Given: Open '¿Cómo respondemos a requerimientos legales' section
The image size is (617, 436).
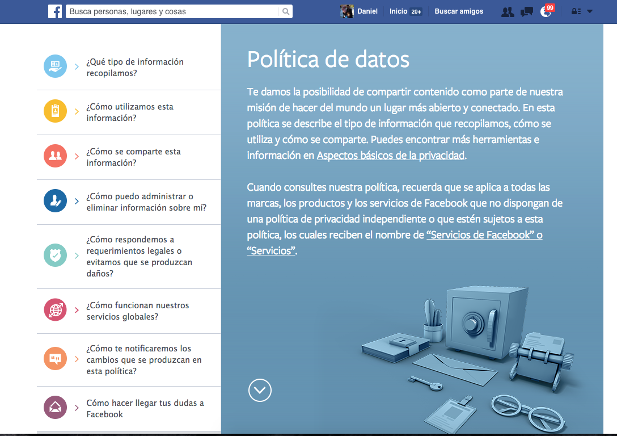Looking at the screenshot, I should (140, 257).
